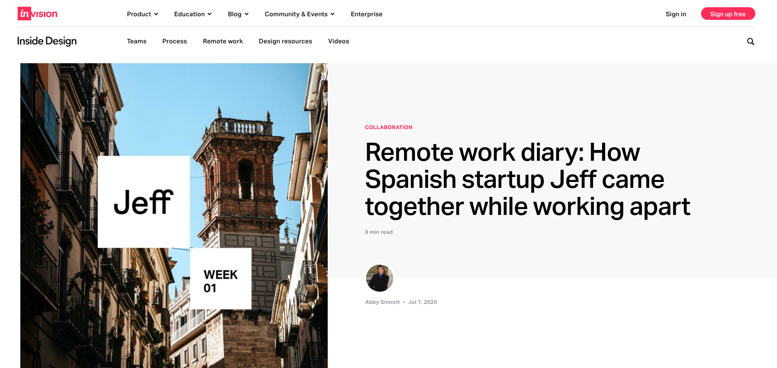Open the Remote work section

coord(223,41)
